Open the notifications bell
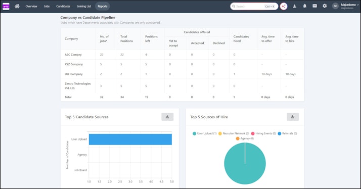This screenshot has width=361, height=189. point(304,6)
